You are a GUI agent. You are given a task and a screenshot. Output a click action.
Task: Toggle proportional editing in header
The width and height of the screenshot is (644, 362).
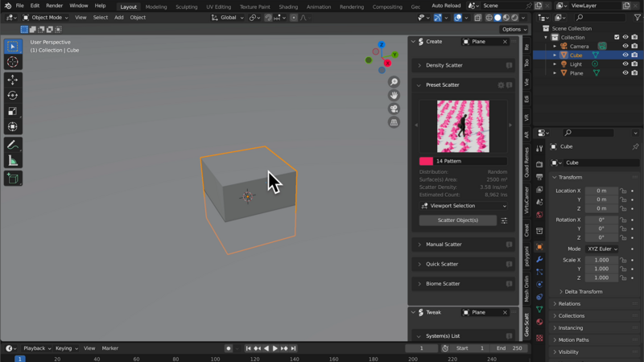tap(294, 18)
